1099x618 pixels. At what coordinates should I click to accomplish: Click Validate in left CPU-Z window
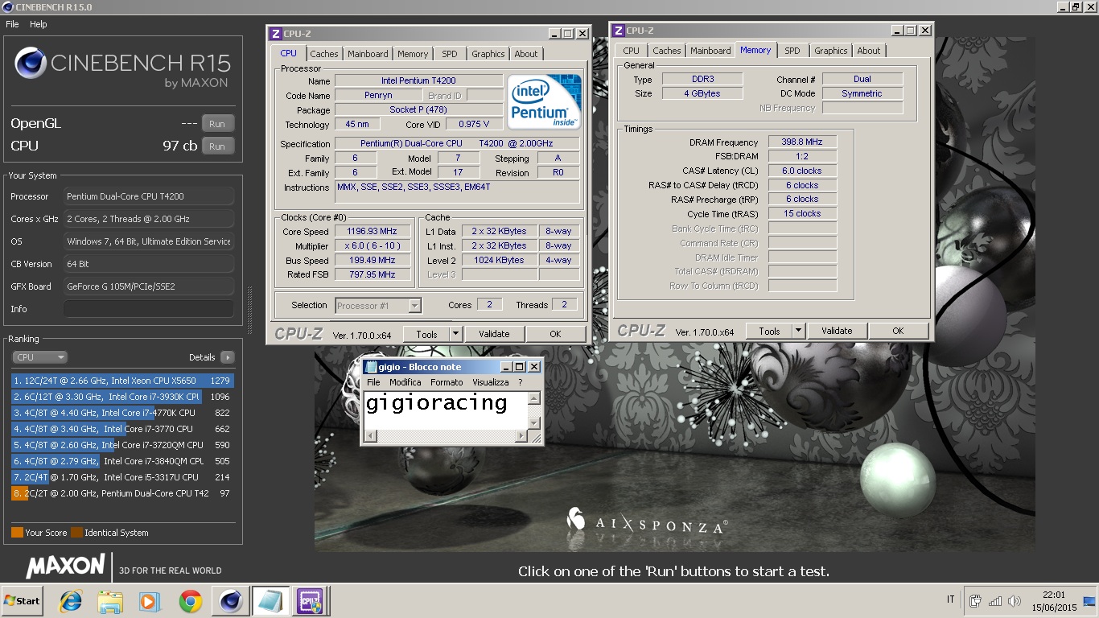[494, 334]
